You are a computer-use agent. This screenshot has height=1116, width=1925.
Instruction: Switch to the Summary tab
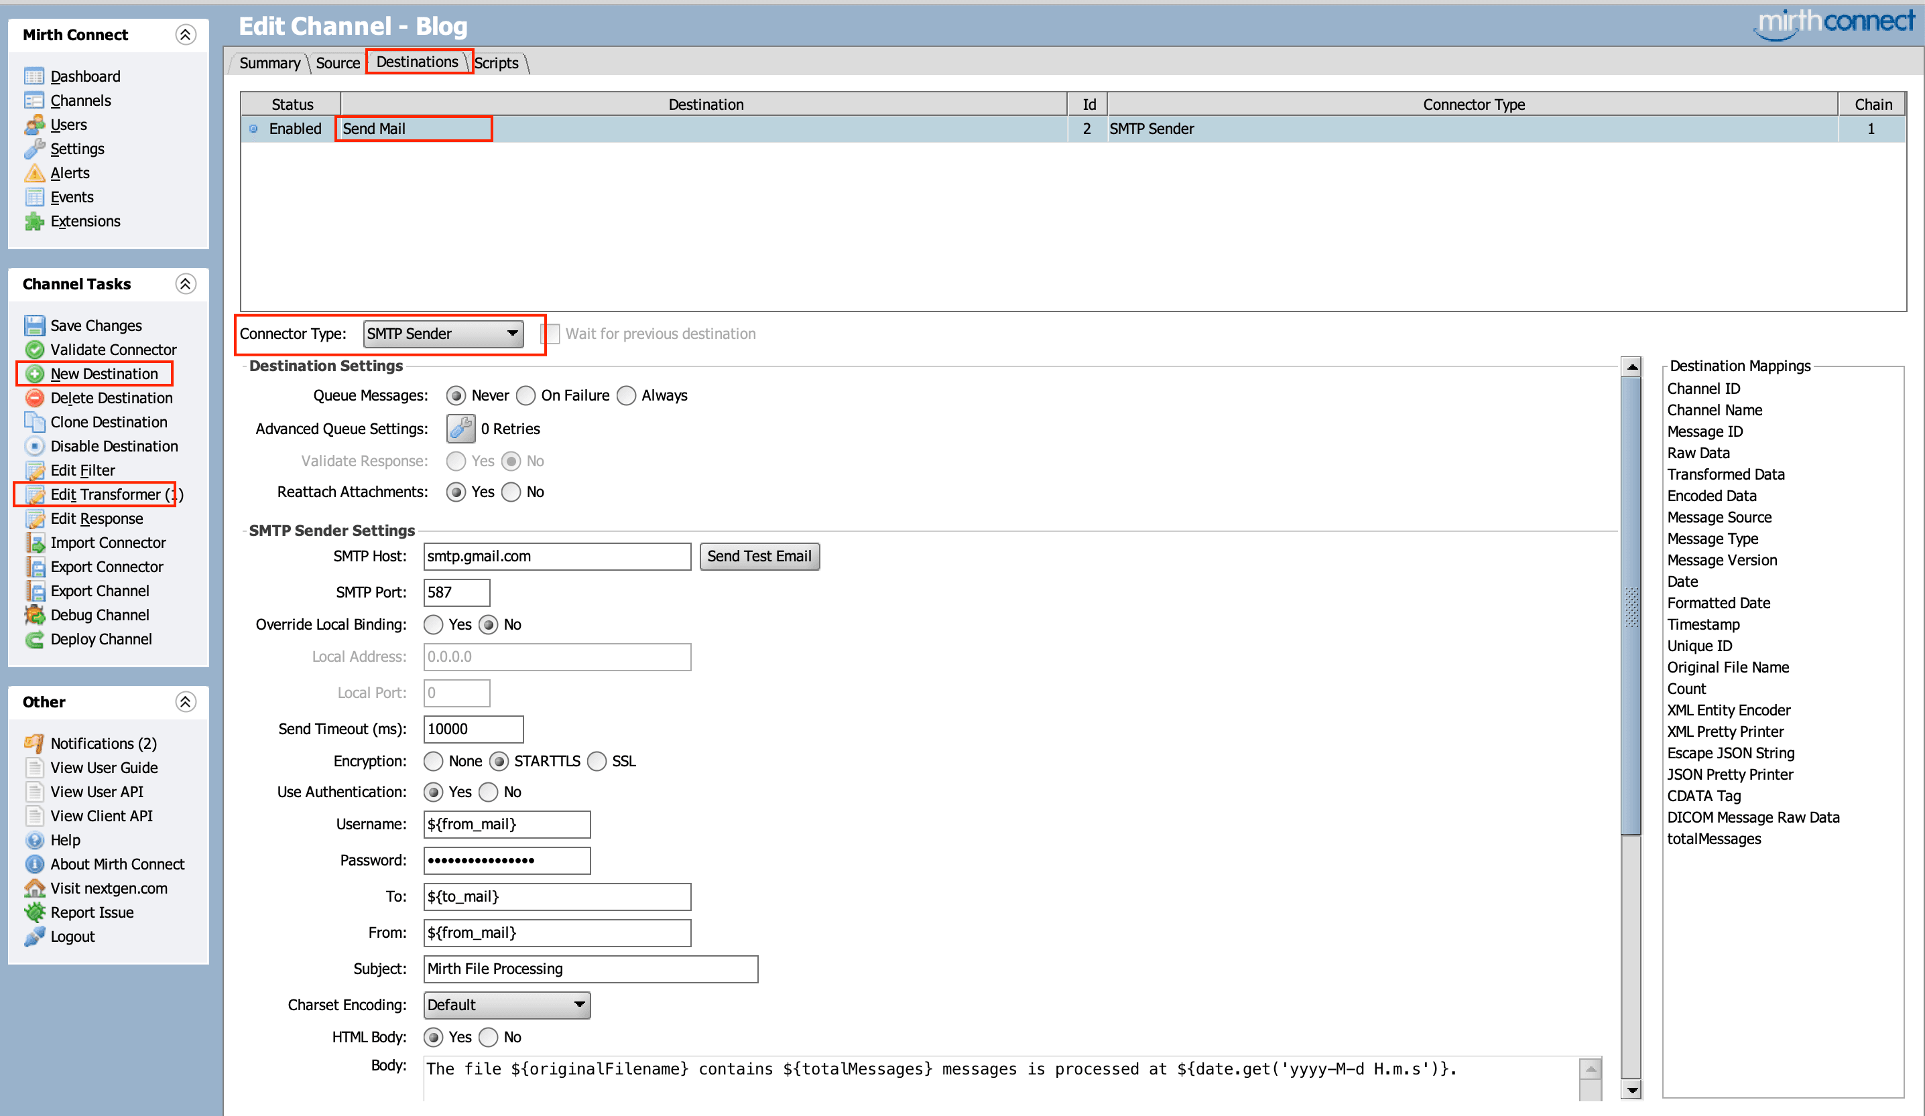pyautogui.click(x=269, y=62)
